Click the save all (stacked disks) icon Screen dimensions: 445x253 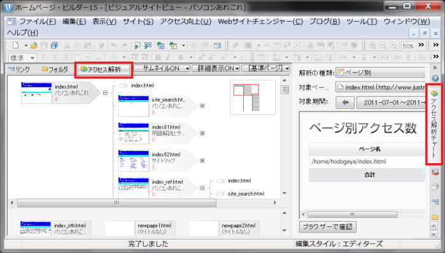(54, 45)
